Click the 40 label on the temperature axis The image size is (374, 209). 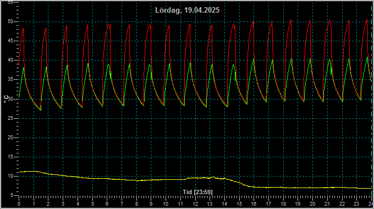[x=10, y=60]
